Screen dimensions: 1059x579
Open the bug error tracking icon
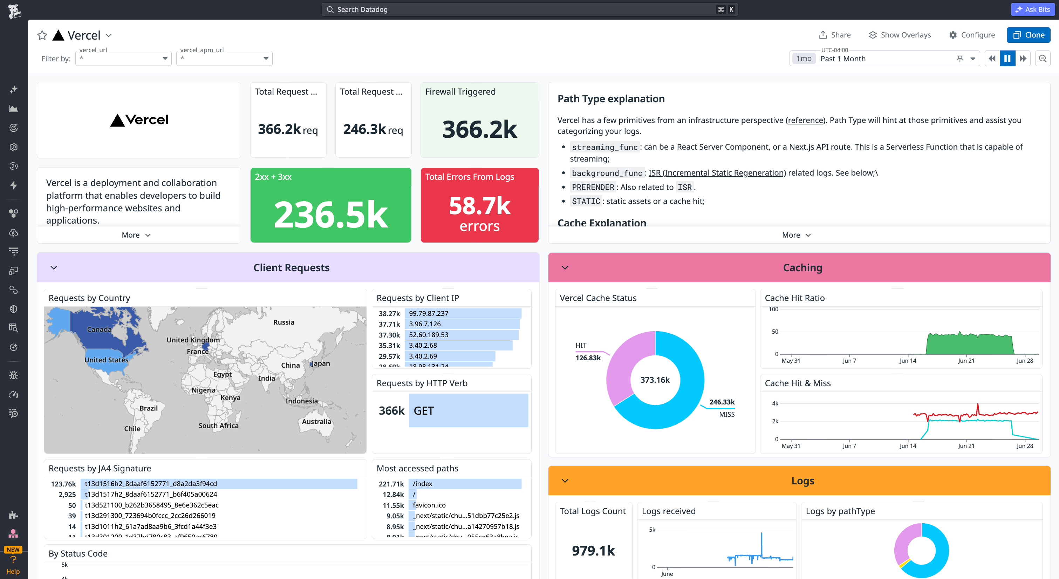click(14, 375)
